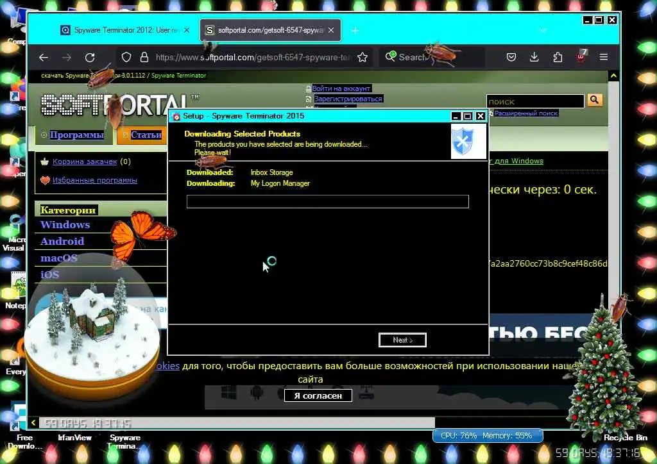Screen dimensions: 657x464
Task: Click the padlock site security icon
Action: [x=144, y=57]
